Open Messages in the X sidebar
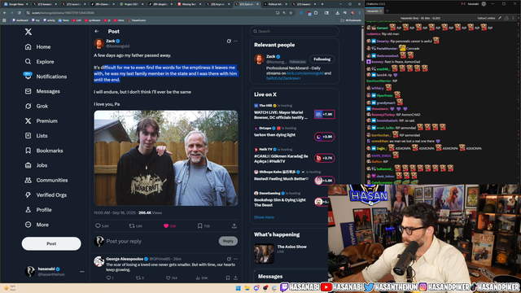This screenshot has width=521, height=293. (42, 91)
